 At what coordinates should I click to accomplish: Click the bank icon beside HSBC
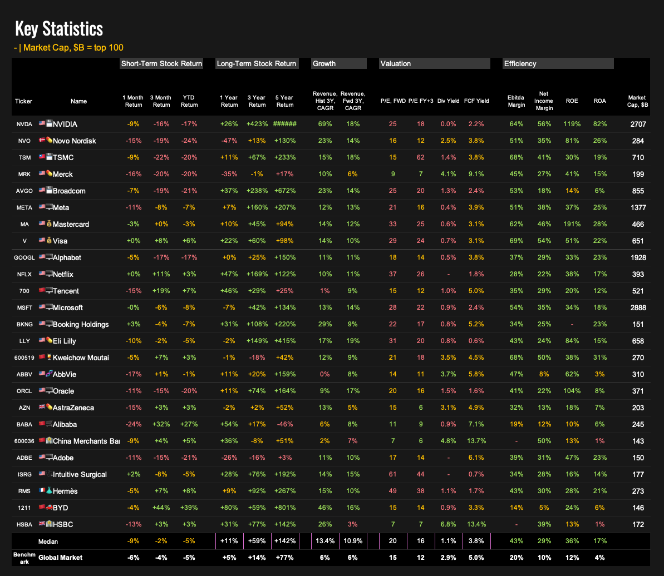pos(49,524)
